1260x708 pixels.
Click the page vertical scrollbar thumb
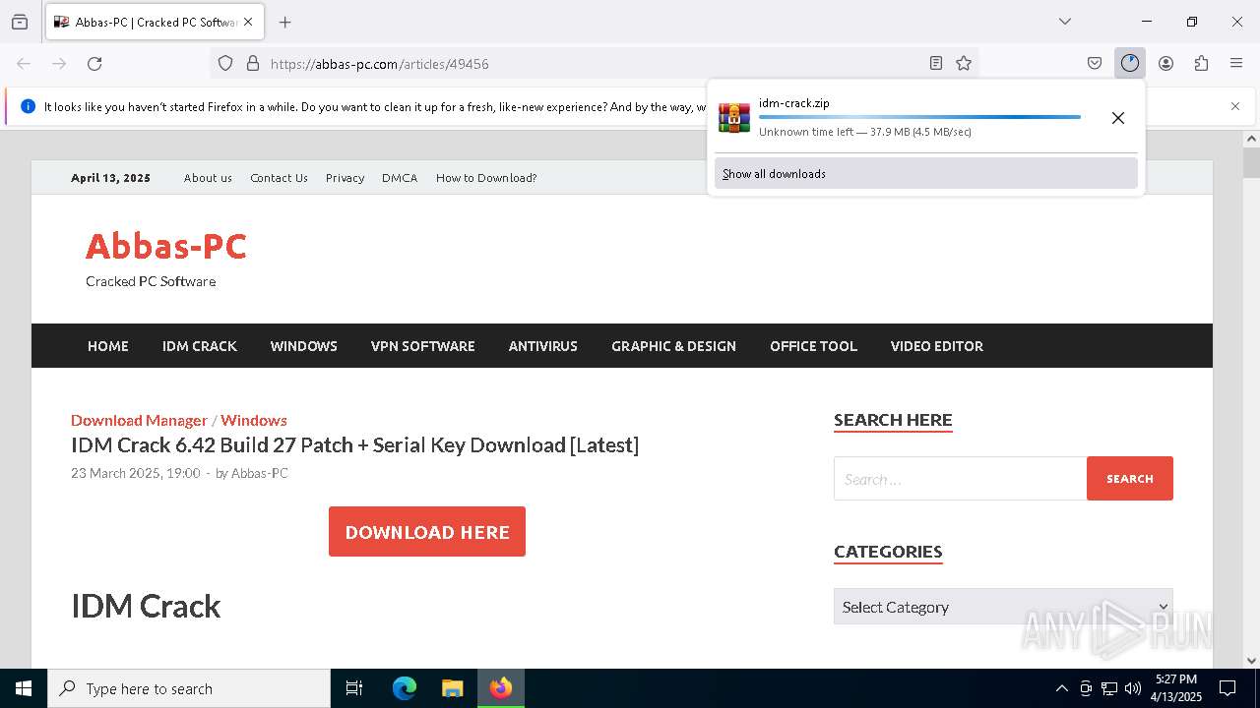(1251, 162)
